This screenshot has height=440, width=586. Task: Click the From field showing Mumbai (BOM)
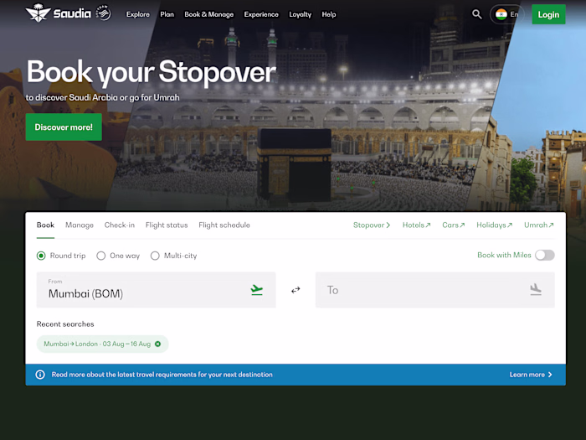pyautogui.click(x=157, y=290)
